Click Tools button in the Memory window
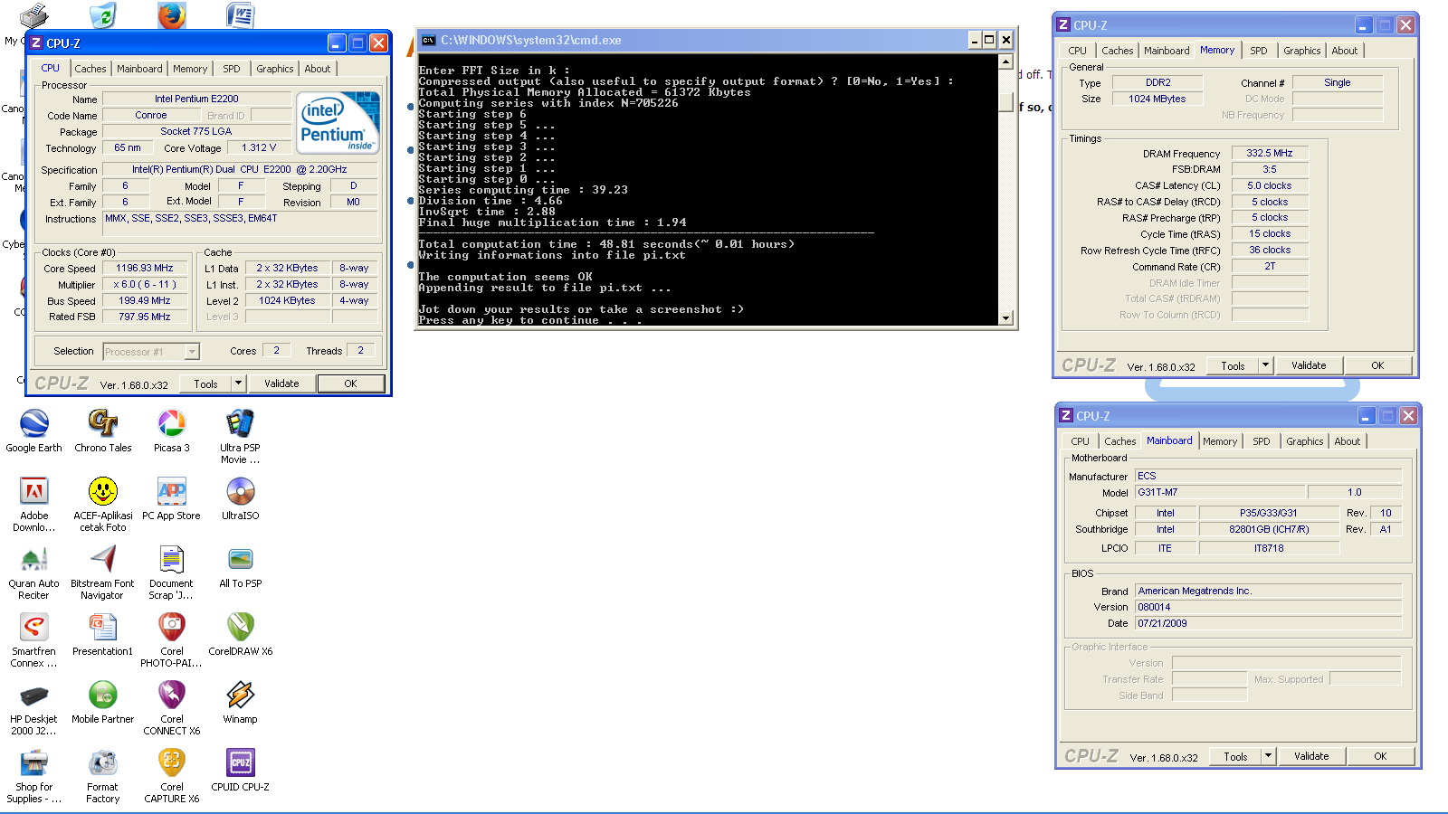1448x814 pixels. click(1233, 365)
